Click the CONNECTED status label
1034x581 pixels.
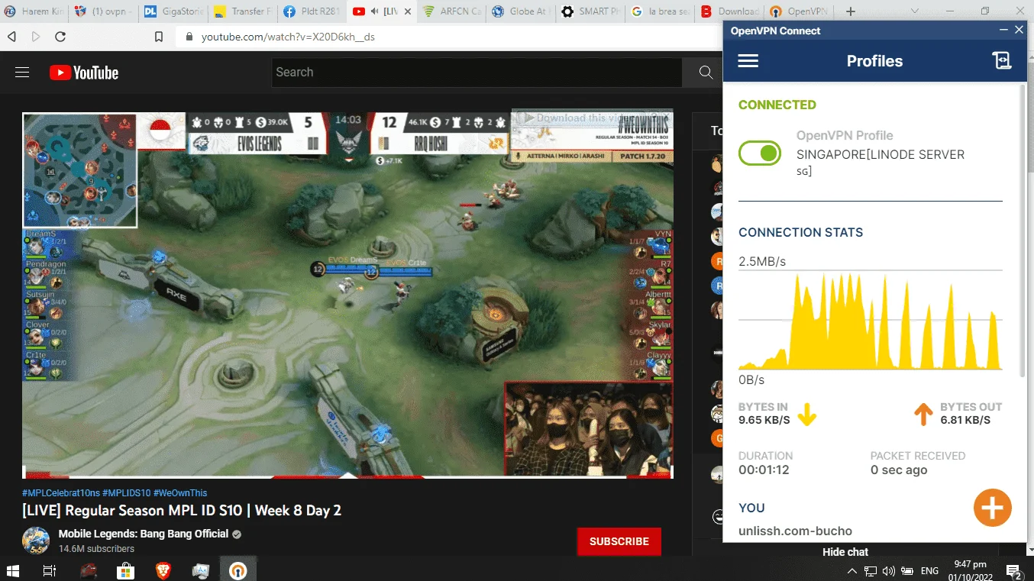(x=777, y=105)
